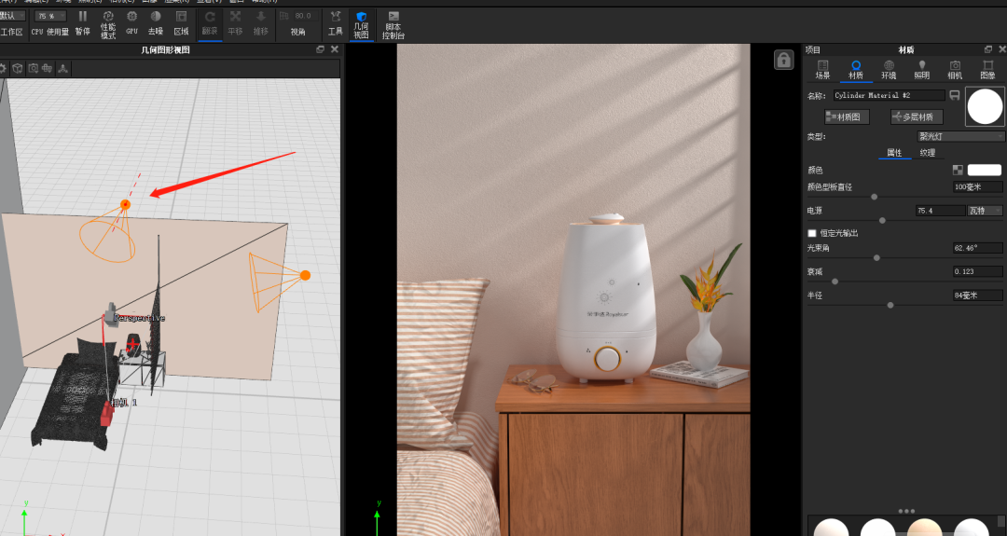Enable Performance Mode (性能模式) icon
The height and width of the screenshot is (536, 1007).
pos(108,21)
